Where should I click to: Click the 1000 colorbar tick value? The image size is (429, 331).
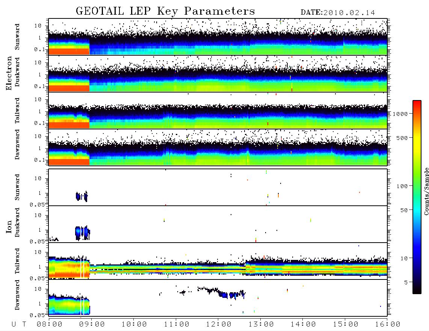pos(400,114)
